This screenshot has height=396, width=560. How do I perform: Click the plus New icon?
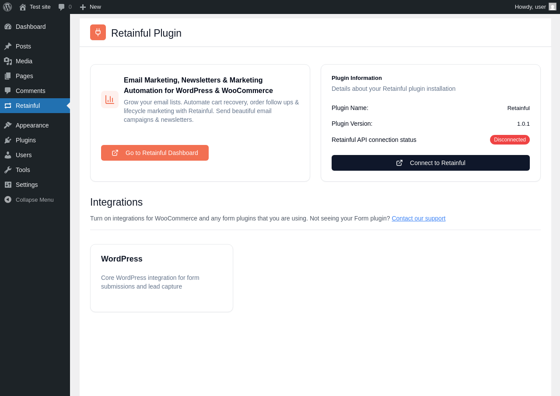(x=83, y=7)
